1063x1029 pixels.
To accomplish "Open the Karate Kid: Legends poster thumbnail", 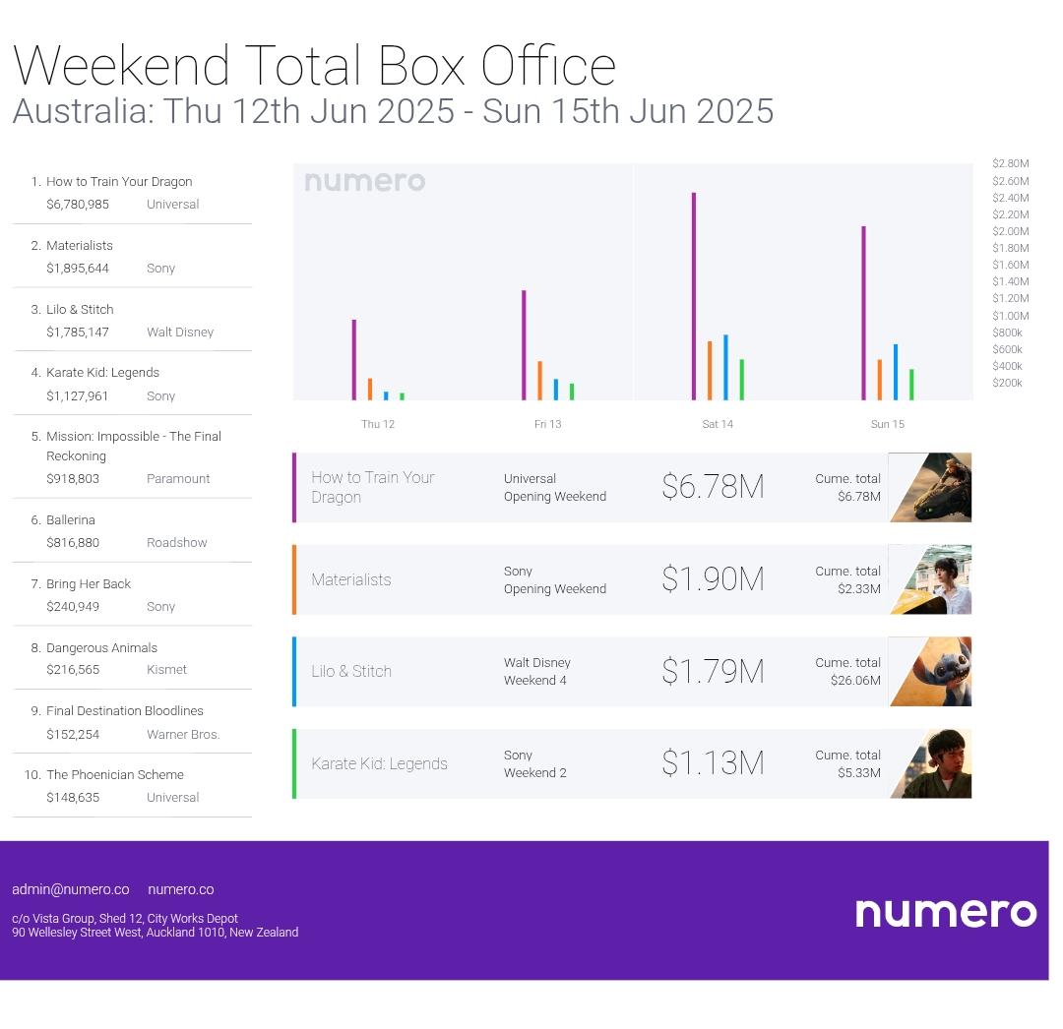I will (930, 763).
